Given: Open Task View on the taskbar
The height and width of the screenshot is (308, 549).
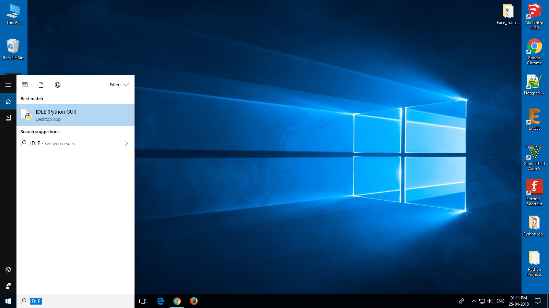Looking at the screenshot, I should pos(143,301).
